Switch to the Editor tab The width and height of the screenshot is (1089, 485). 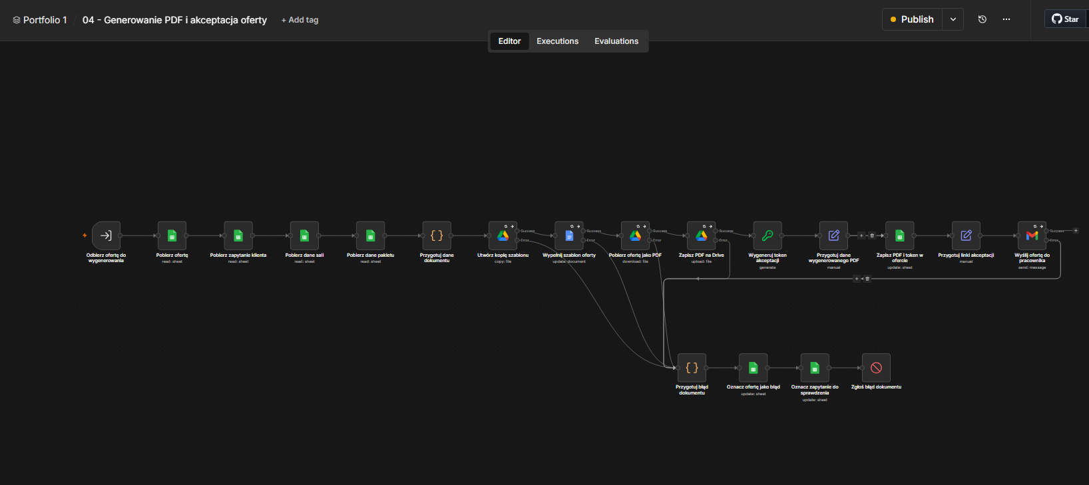[x=510, y=41]
